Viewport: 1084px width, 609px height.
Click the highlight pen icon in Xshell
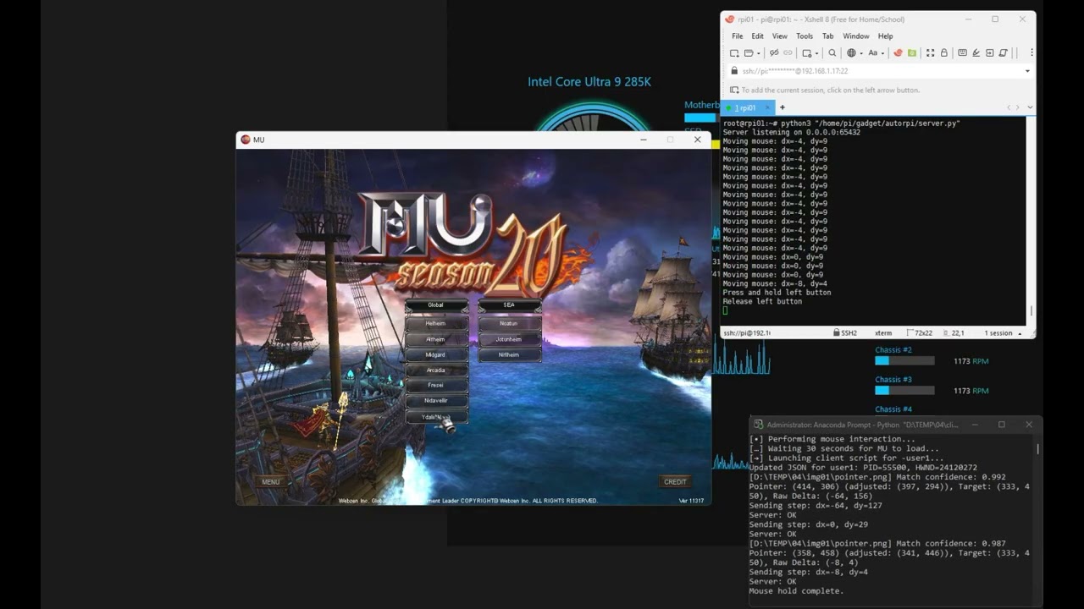pyautogui.click(x=976, y=52)
